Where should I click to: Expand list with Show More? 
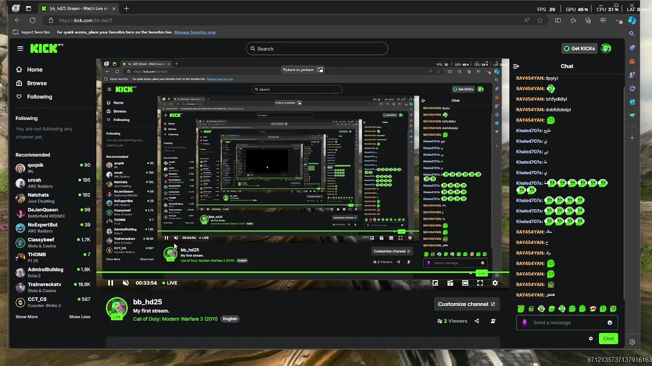[x=26, y=317]
